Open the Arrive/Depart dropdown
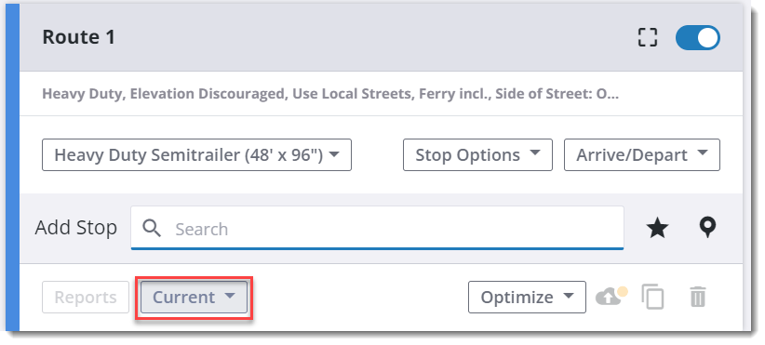The width and height of the screenshot is (765, 345). 641,155
